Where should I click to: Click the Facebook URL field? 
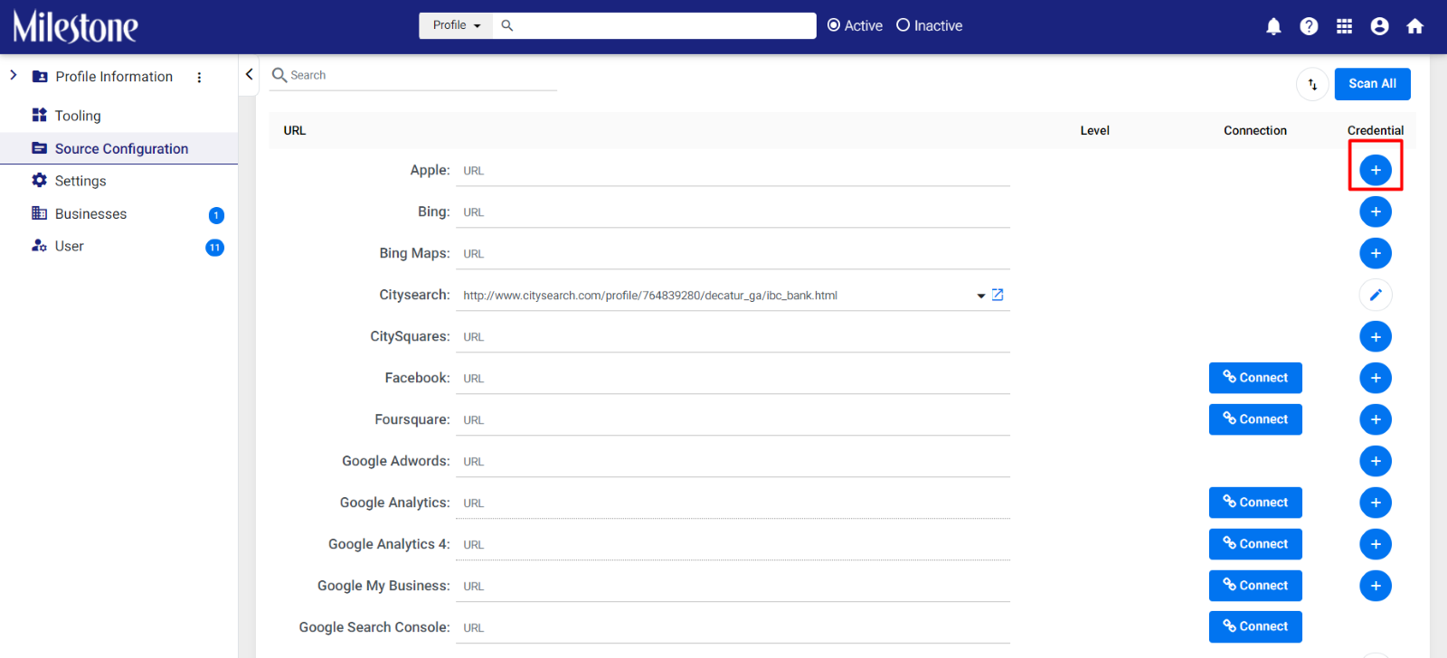(733, 379)
